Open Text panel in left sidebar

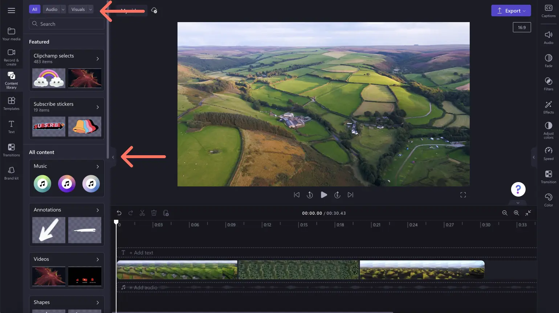point(11,127)
